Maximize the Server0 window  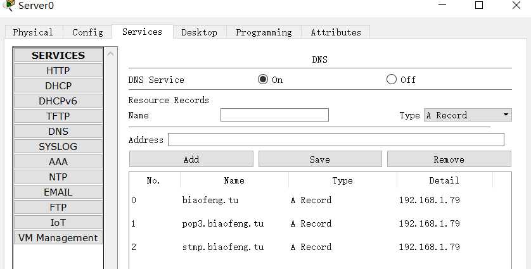coord(479,6)
